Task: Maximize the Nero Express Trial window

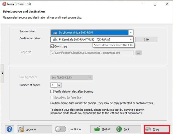Action: (155, 4)
